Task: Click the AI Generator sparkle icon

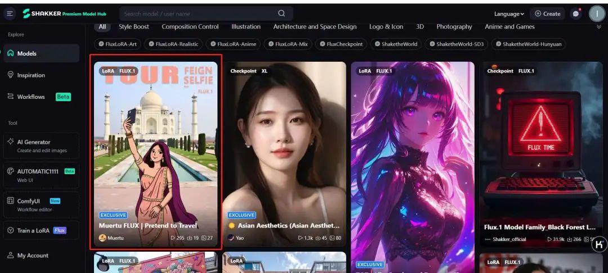Action: pyautogui.click(x=11, y=142)
